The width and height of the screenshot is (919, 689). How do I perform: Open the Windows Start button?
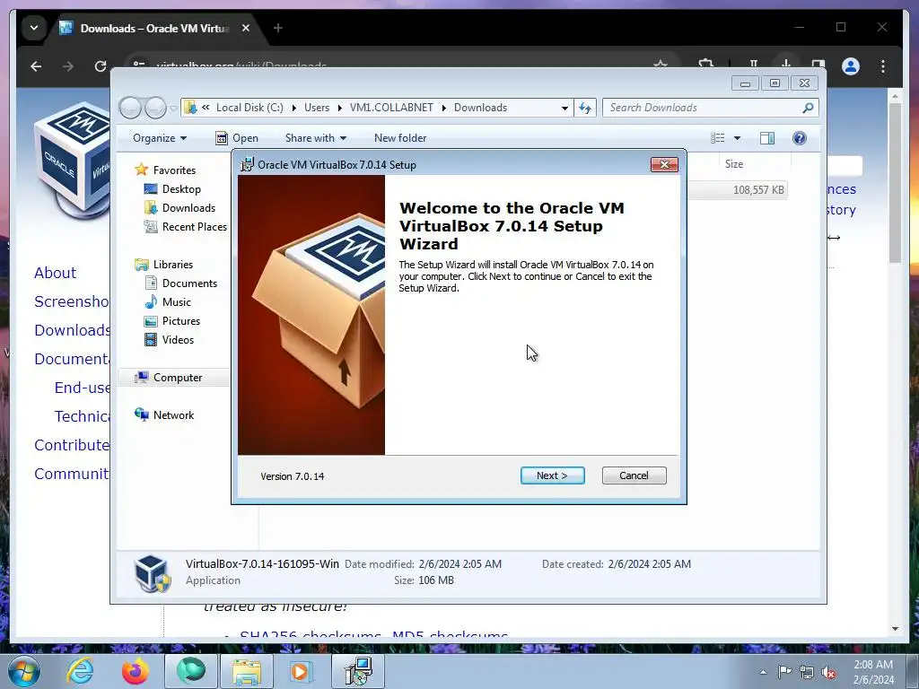tap(24, 671)
